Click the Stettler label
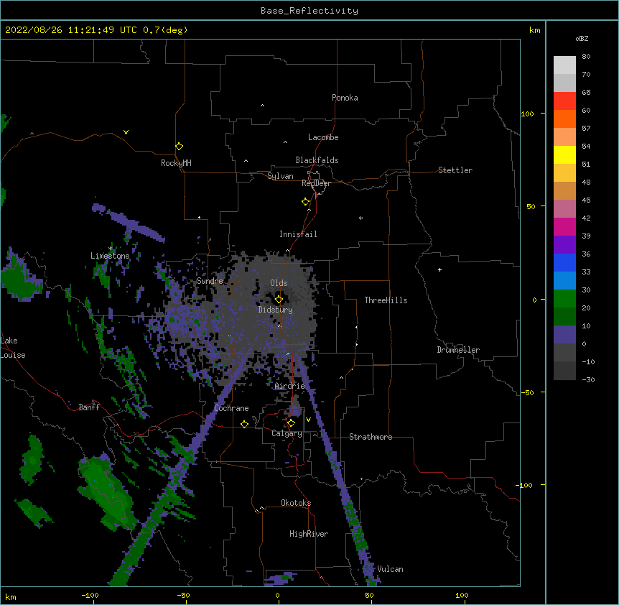Screen dimensions: 619x605 (455, 170)
